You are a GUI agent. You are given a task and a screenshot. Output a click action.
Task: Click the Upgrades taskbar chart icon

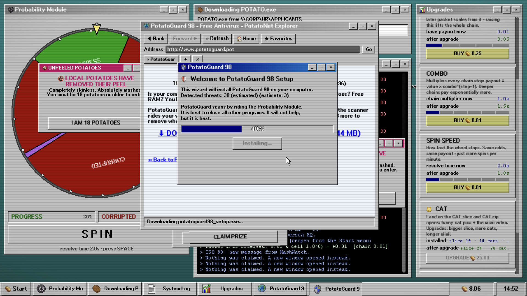206,289
